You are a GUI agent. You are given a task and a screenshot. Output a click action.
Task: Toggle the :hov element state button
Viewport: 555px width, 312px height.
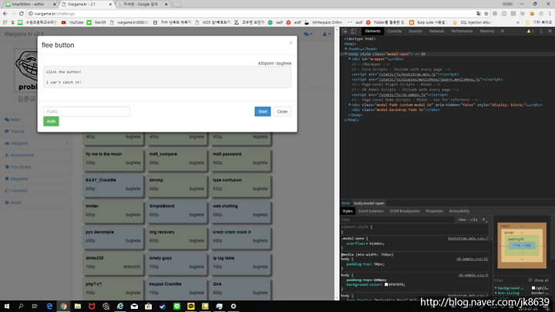tap(462, 220)
